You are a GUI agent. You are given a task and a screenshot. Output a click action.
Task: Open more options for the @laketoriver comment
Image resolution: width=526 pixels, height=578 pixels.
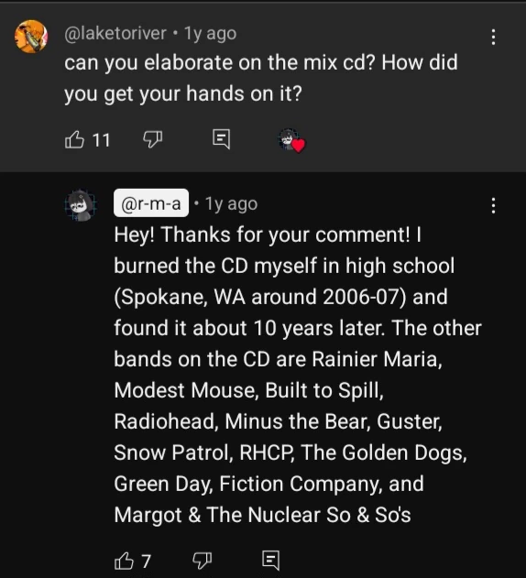(x=493, y=38)
